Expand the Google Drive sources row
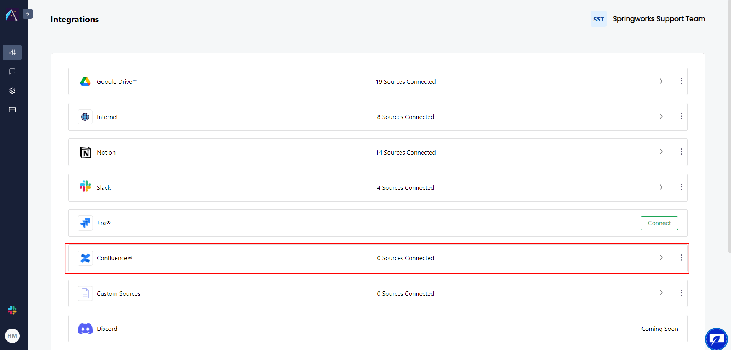The width and height of the screenshot is (731, 350). click(661, 81)
